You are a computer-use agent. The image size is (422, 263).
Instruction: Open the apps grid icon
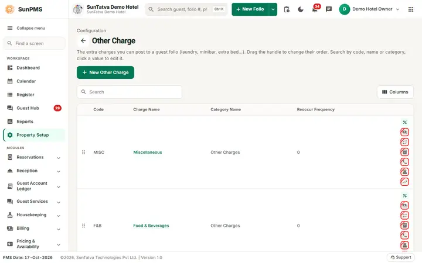[x=411, y=9]
